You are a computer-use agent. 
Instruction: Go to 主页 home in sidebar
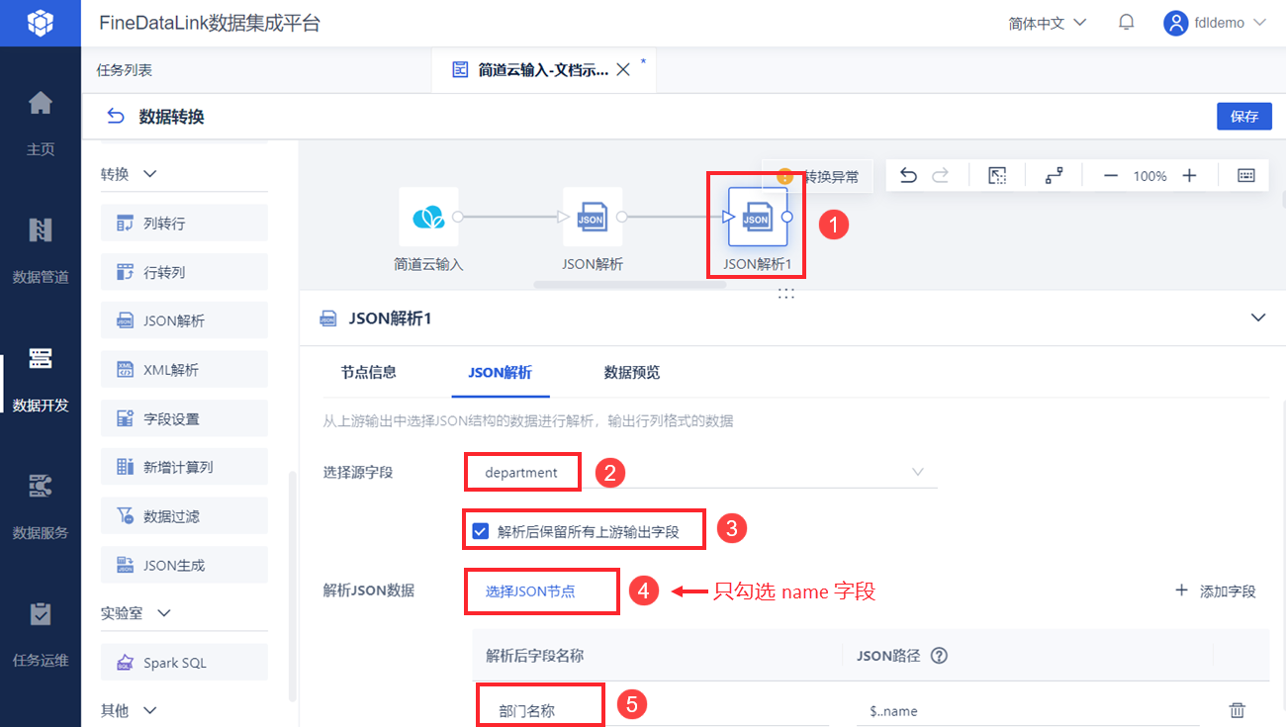pos(41,123)
